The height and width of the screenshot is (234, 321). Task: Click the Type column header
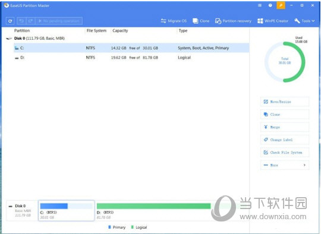[x=183, y=31]
